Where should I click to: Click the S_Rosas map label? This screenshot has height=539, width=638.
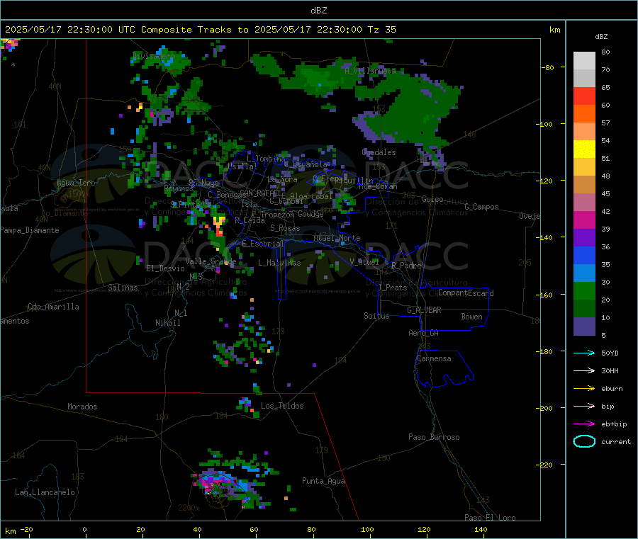(285, 228)
